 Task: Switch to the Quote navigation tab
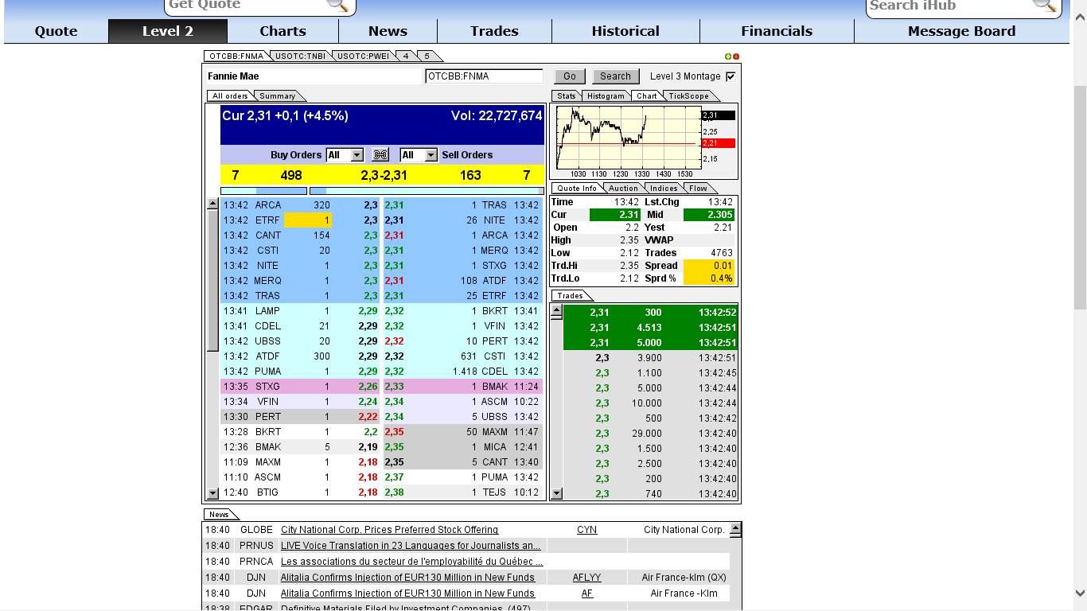[x=56, y=31]
